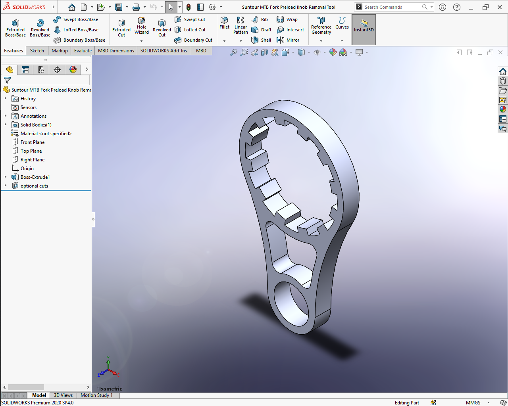This screenshot has width=508, height=406.
Task: Expand the History folder
Action: pos(6,98)
